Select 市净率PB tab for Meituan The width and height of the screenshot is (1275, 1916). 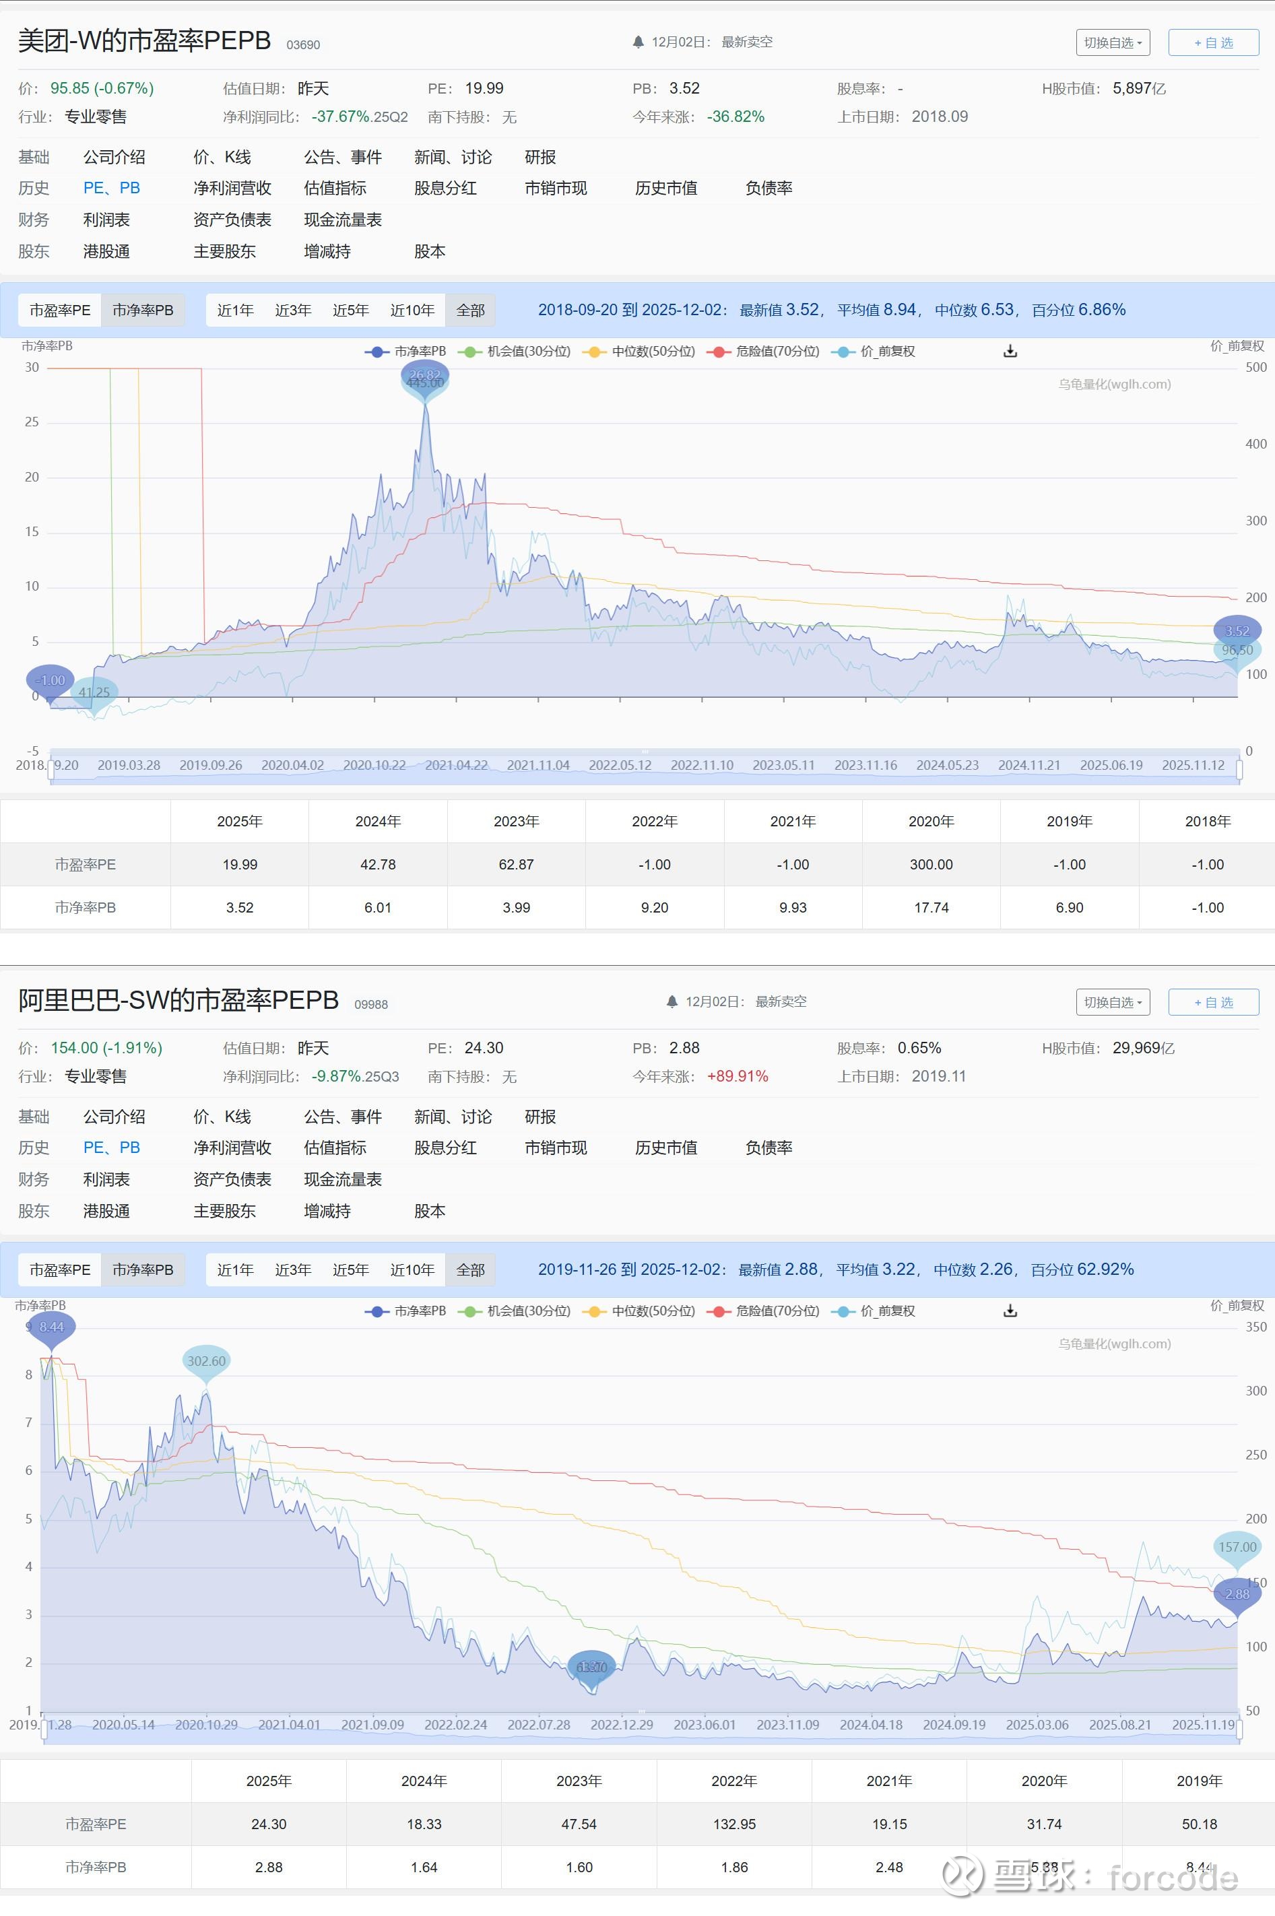143,310
